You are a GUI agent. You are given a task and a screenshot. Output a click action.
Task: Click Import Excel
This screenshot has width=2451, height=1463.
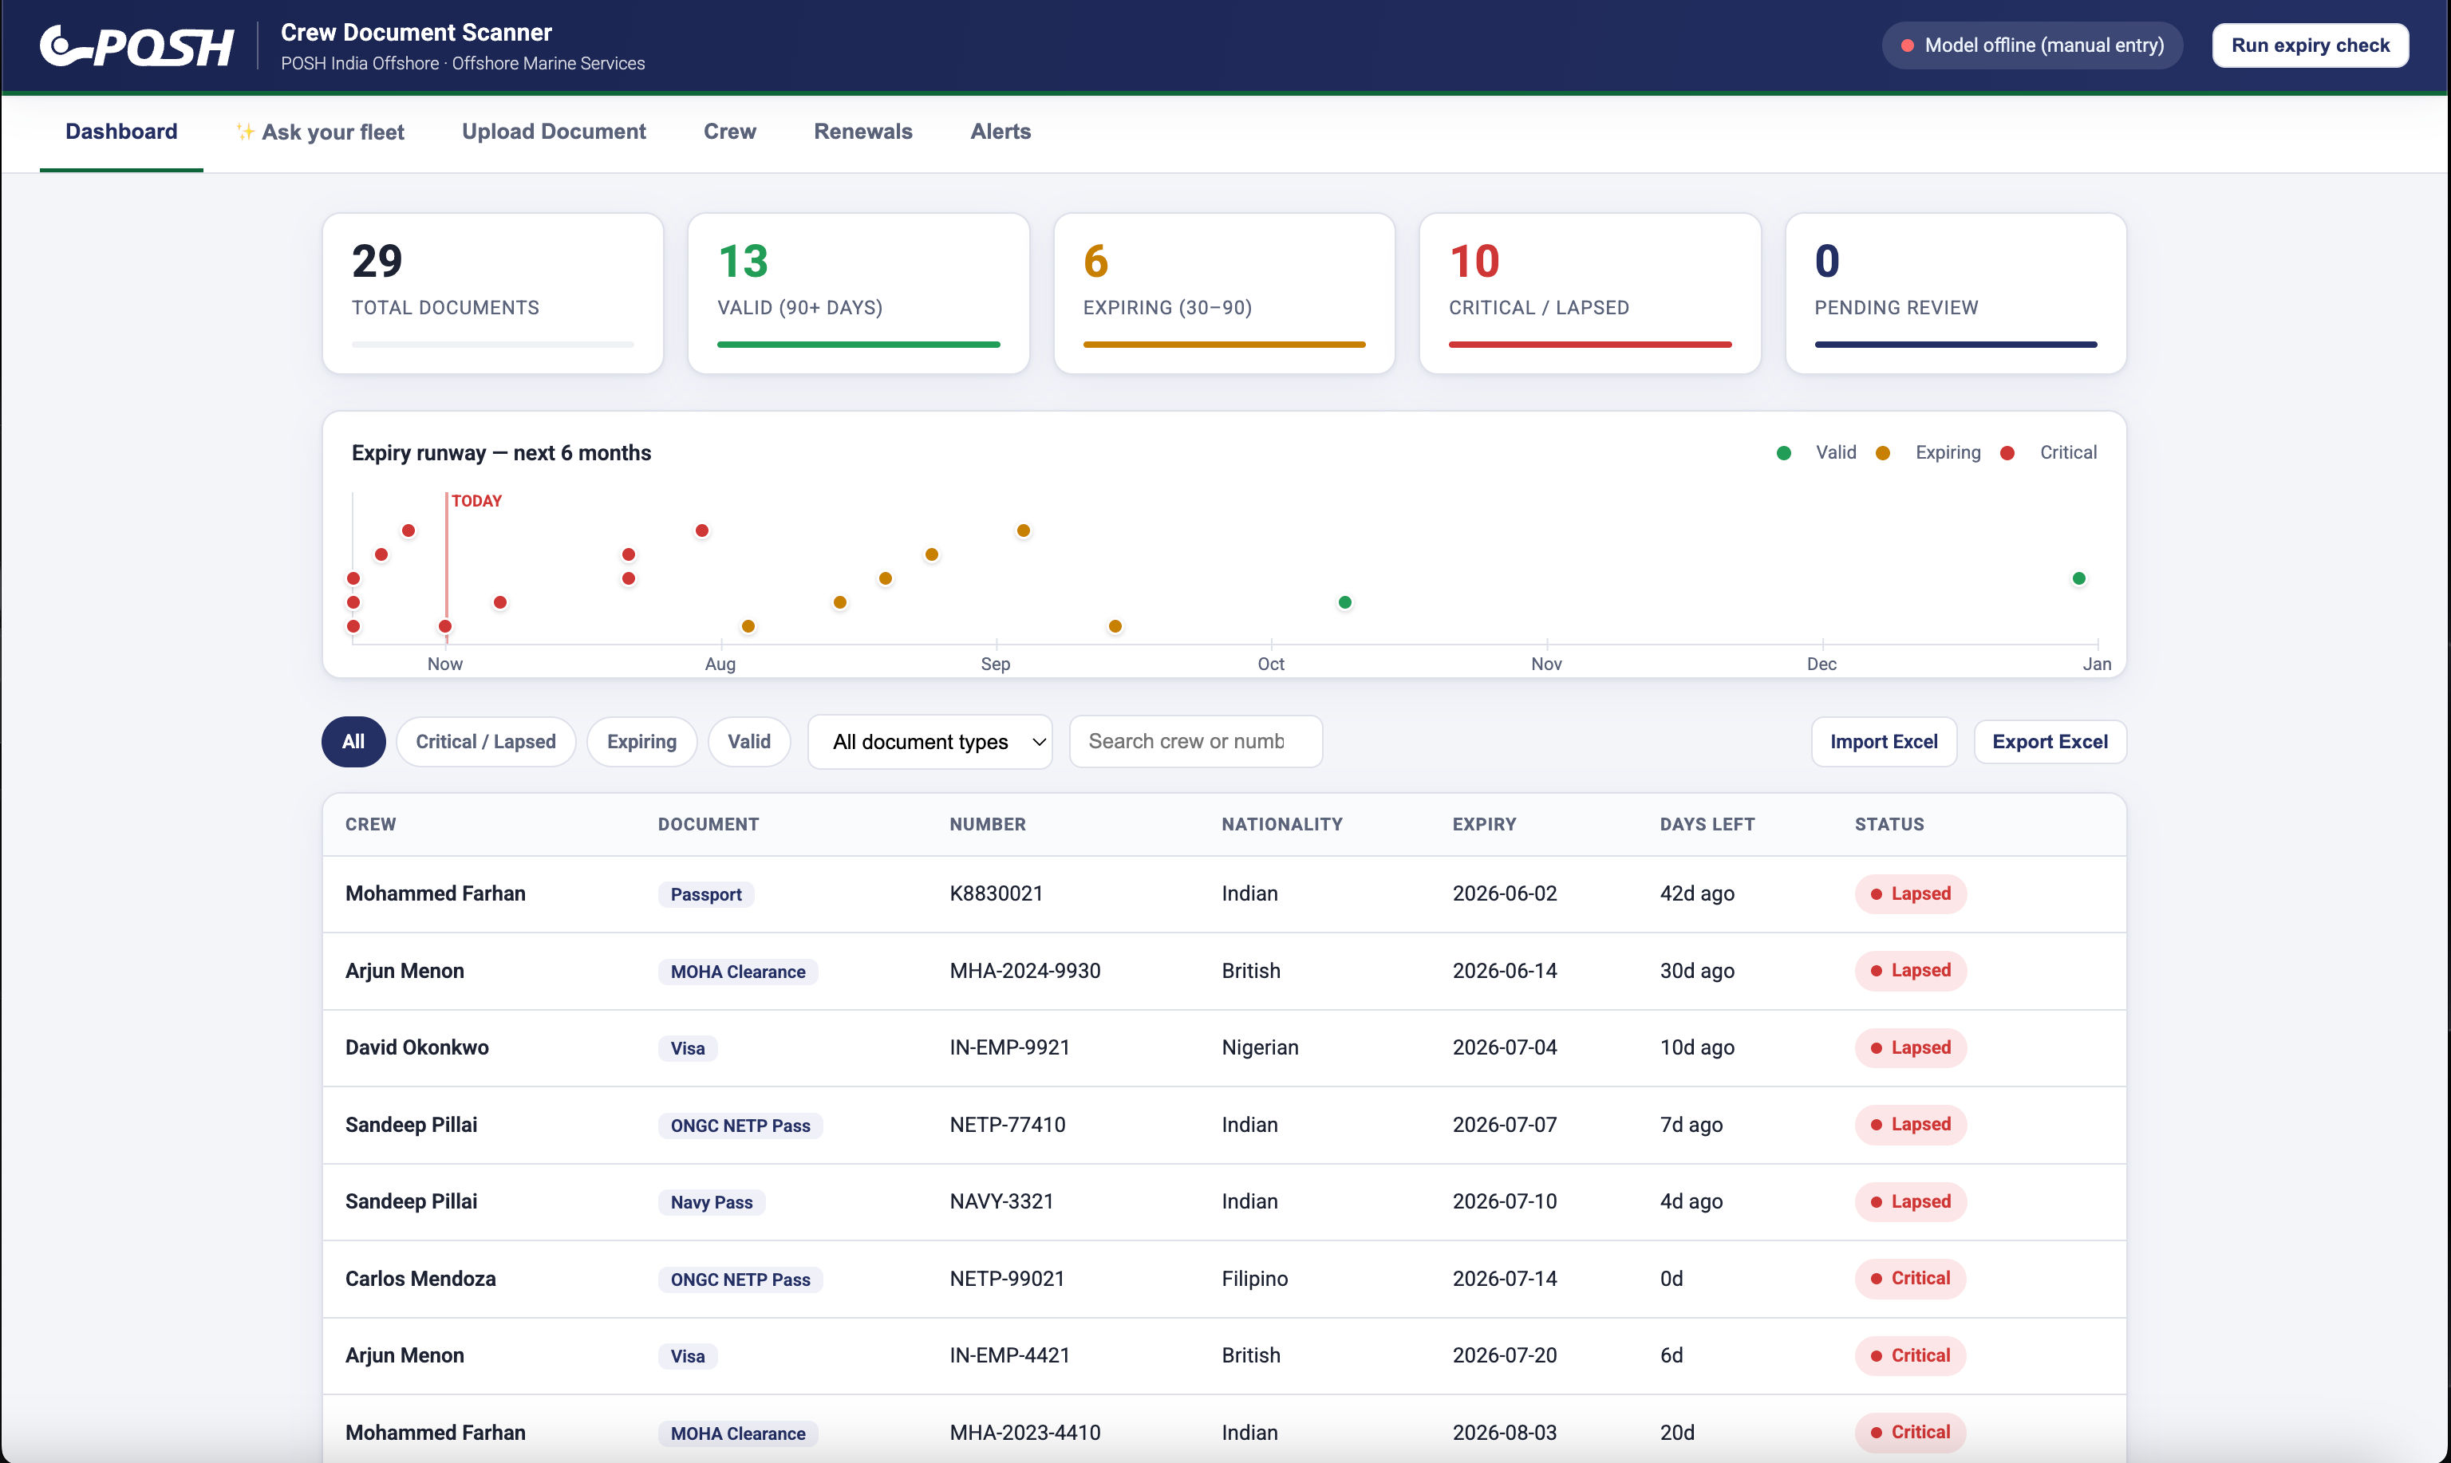[x=1883, y=741]
